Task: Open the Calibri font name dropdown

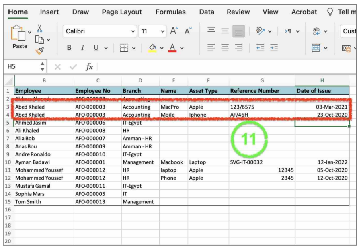Action: tap(100, 31)
